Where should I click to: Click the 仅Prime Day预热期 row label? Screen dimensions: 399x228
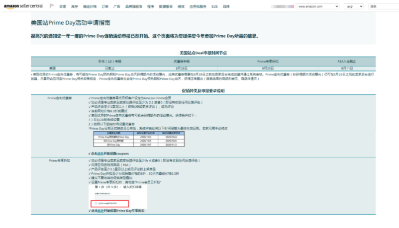(x=113, y=141)
